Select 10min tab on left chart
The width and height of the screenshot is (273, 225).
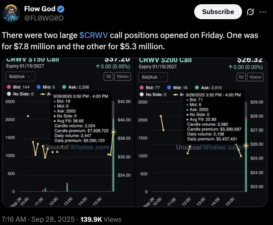pos(122,76)
